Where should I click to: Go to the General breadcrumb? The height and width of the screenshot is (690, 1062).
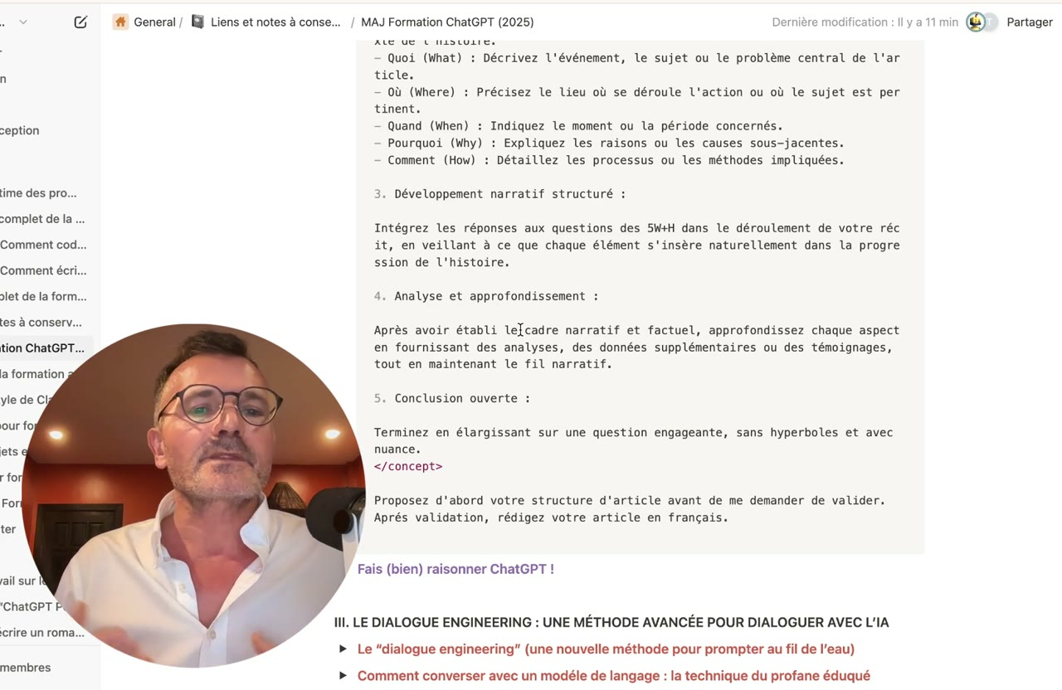155,22
